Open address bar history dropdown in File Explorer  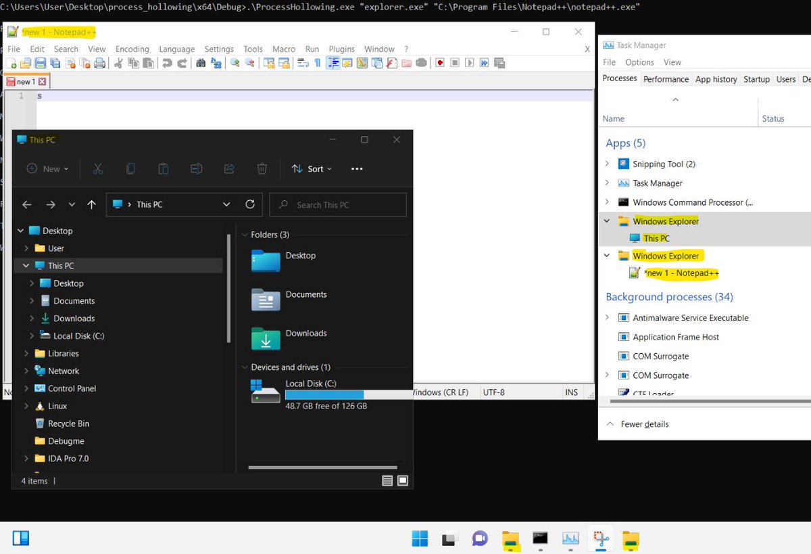(226, 204)
